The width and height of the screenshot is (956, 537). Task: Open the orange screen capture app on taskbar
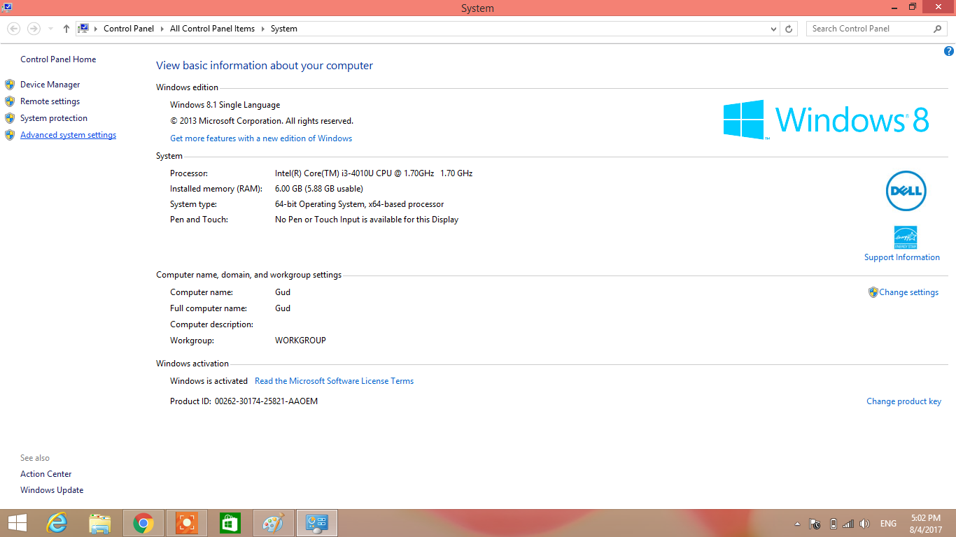tap(187, 523)
